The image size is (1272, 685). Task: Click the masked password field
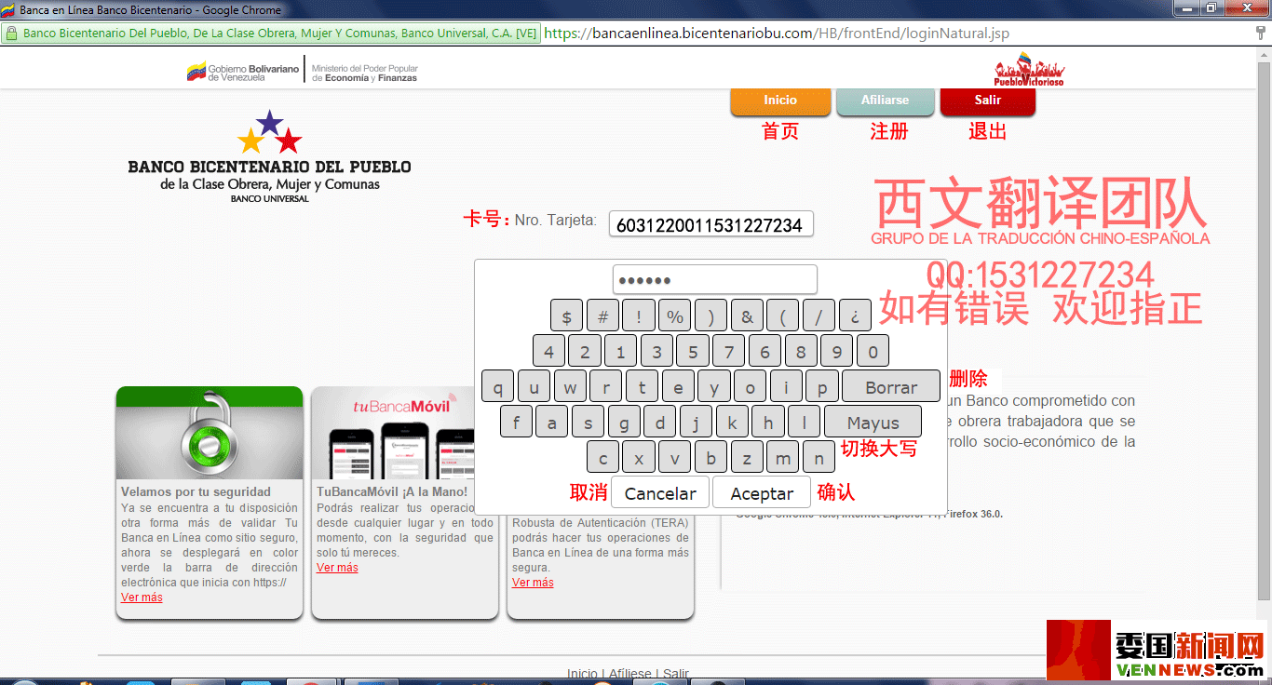[714, 280]
